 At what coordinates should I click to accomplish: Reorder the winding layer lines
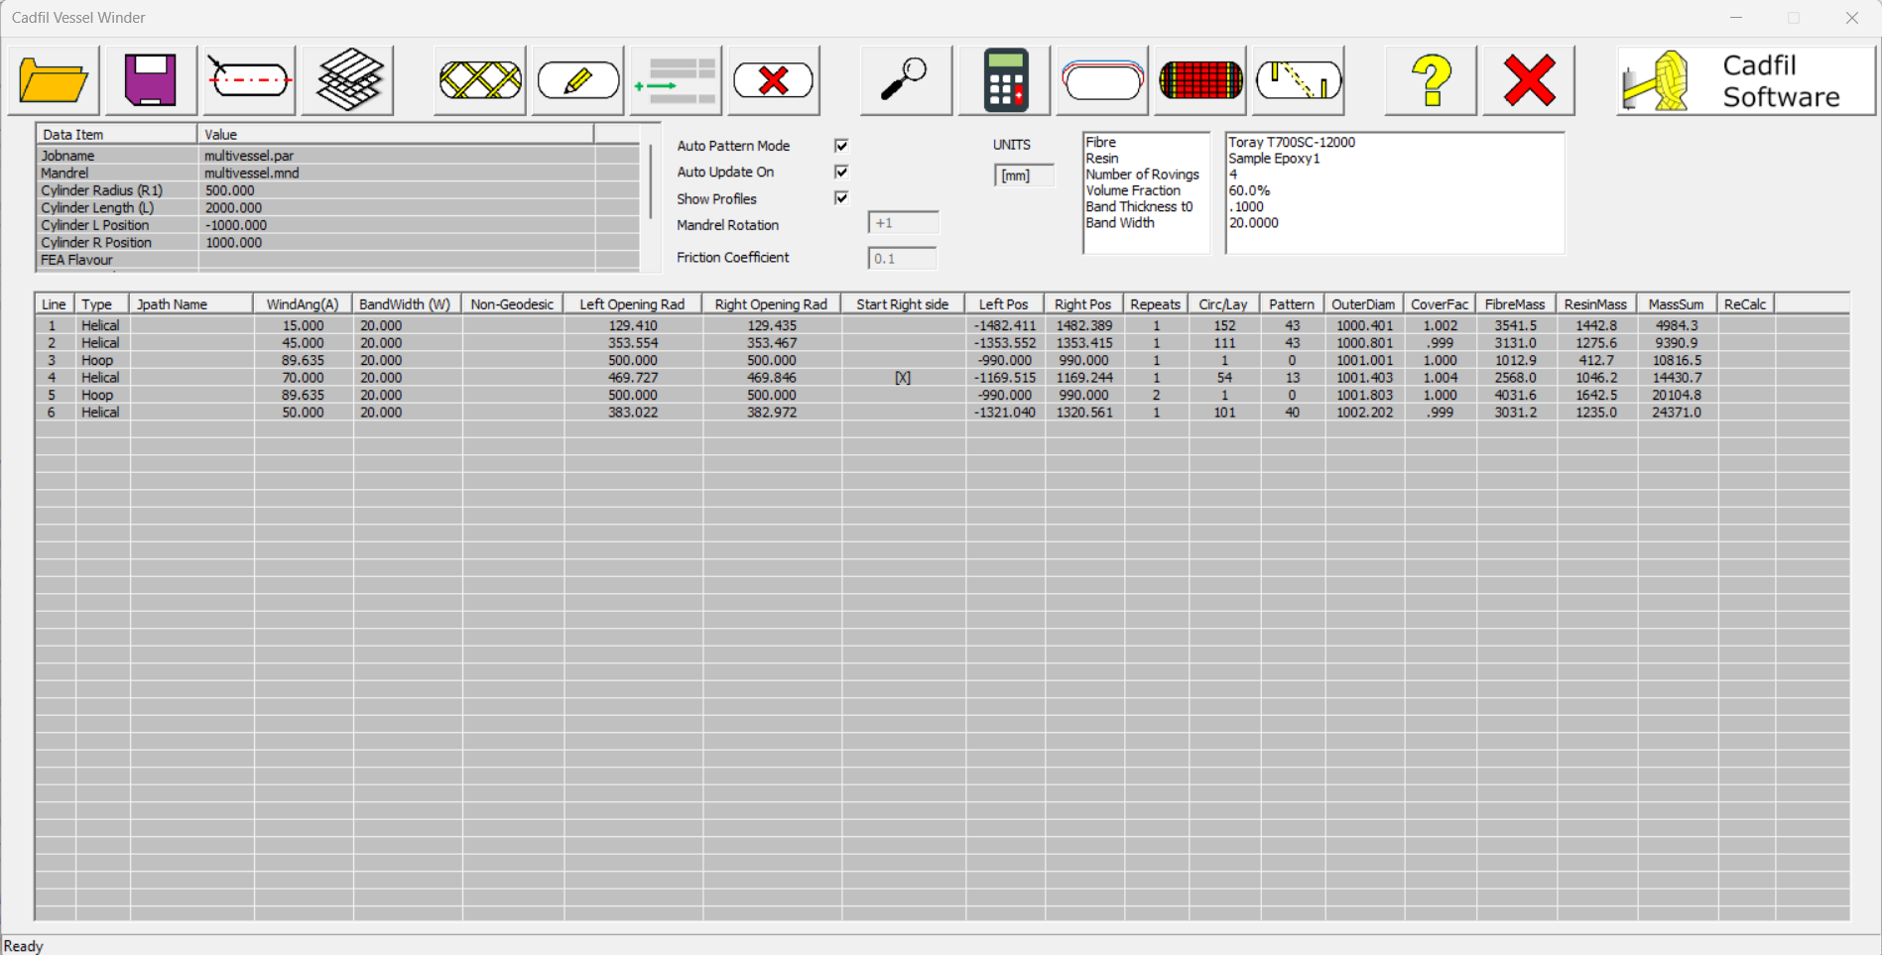(676, 79)
